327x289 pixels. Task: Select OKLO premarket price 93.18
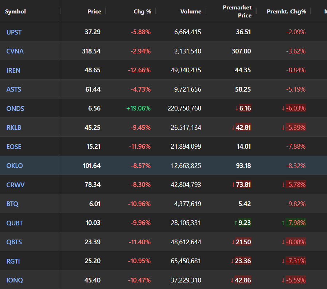point(244,165)
